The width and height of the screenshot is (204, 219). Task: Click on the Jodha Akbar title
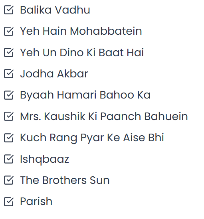pyautogui.click(x=54, y=74)
